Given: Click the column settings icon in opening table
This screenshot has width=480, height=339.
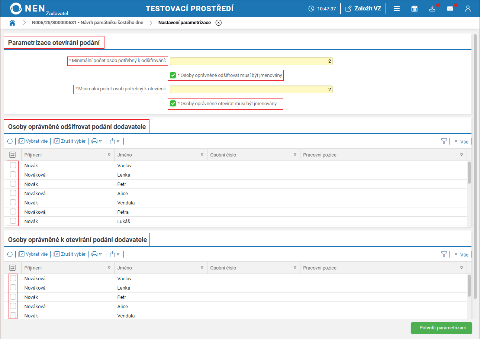Looking at the screenshot, I should tap(13, 268).
